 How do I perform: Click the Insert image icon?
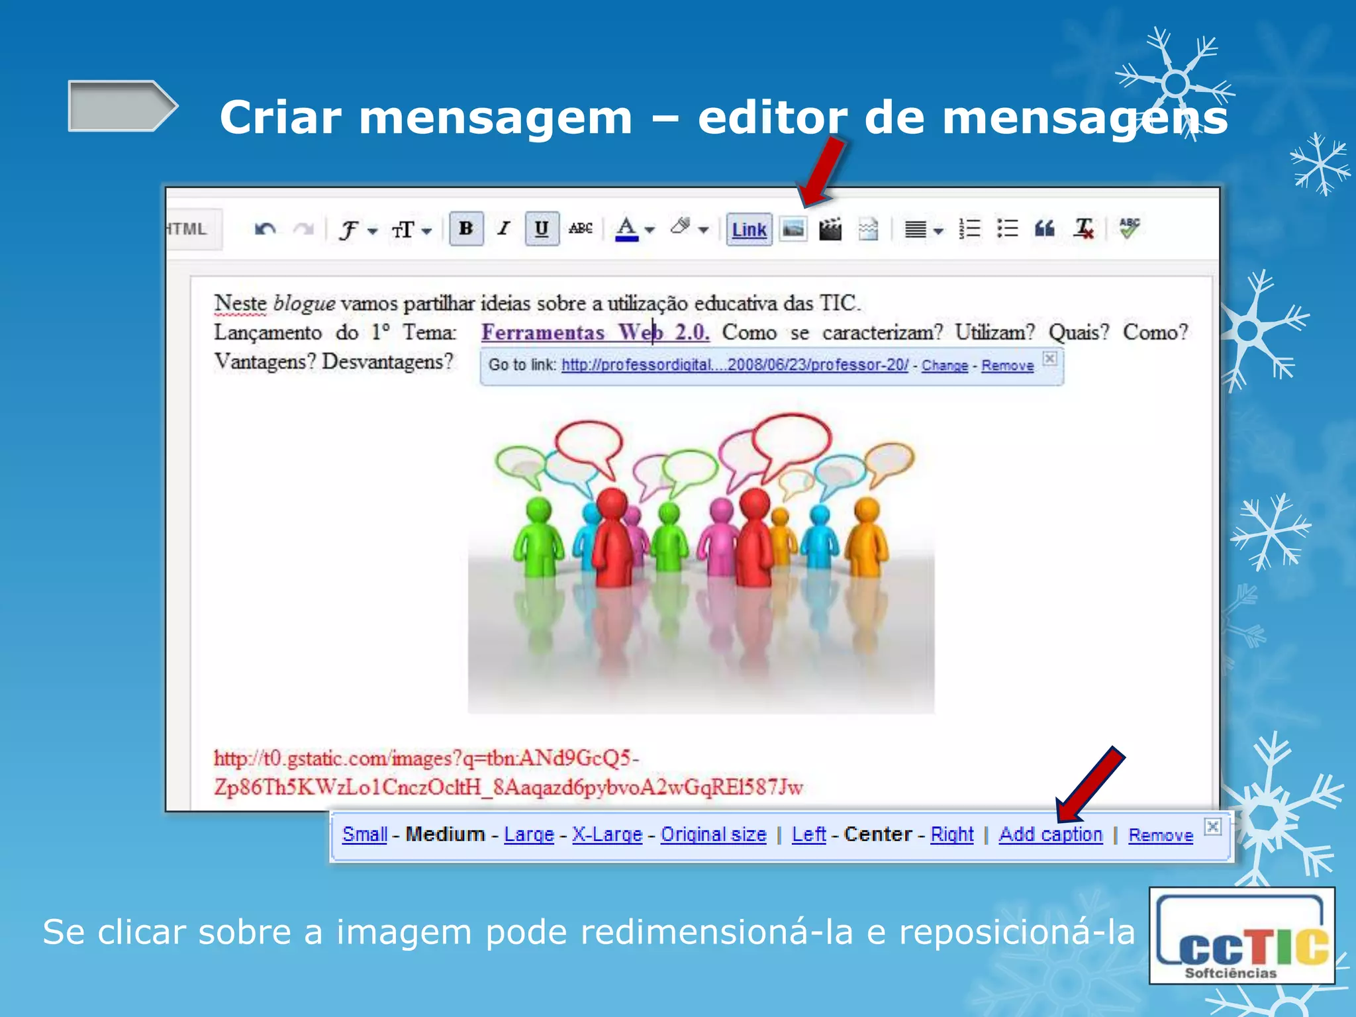[793, 229]
